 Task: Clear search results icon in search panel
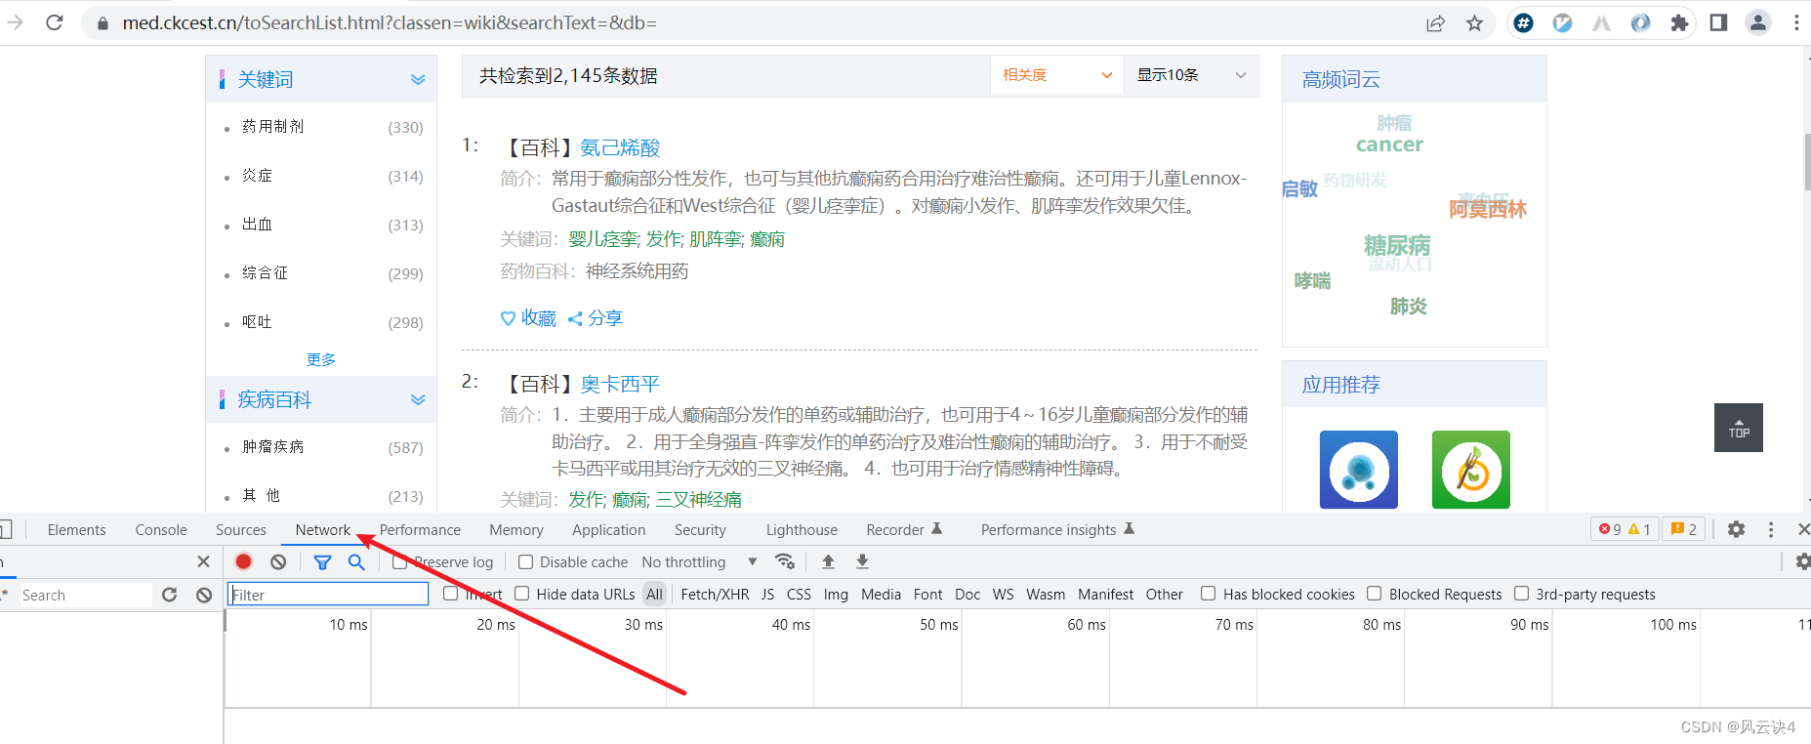204,595
